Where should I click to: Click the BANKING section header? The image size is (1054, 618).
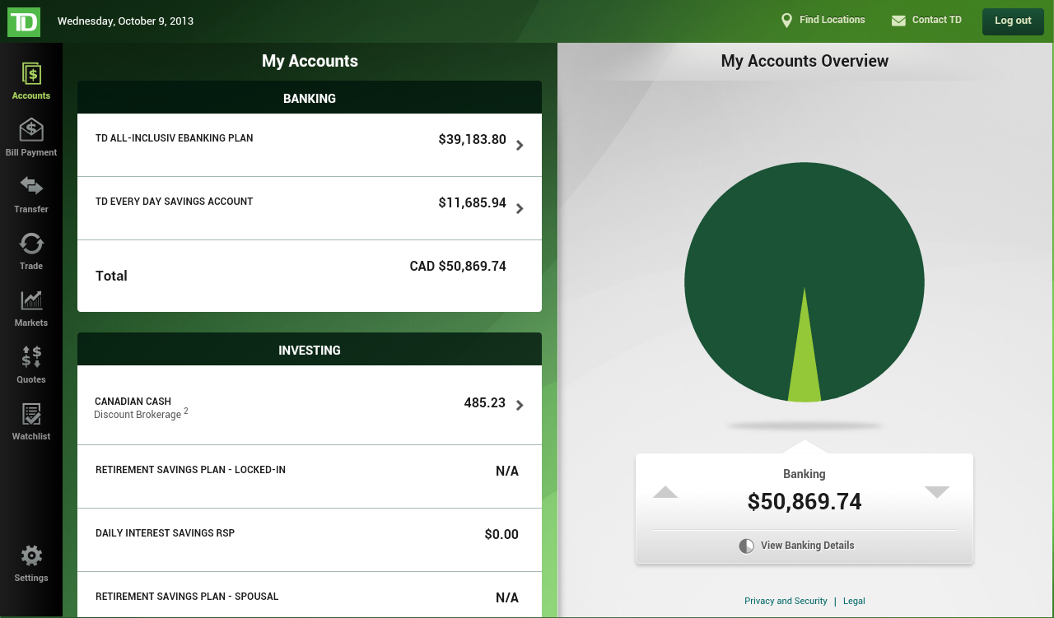pyautogui.click(x=310, y=98)
